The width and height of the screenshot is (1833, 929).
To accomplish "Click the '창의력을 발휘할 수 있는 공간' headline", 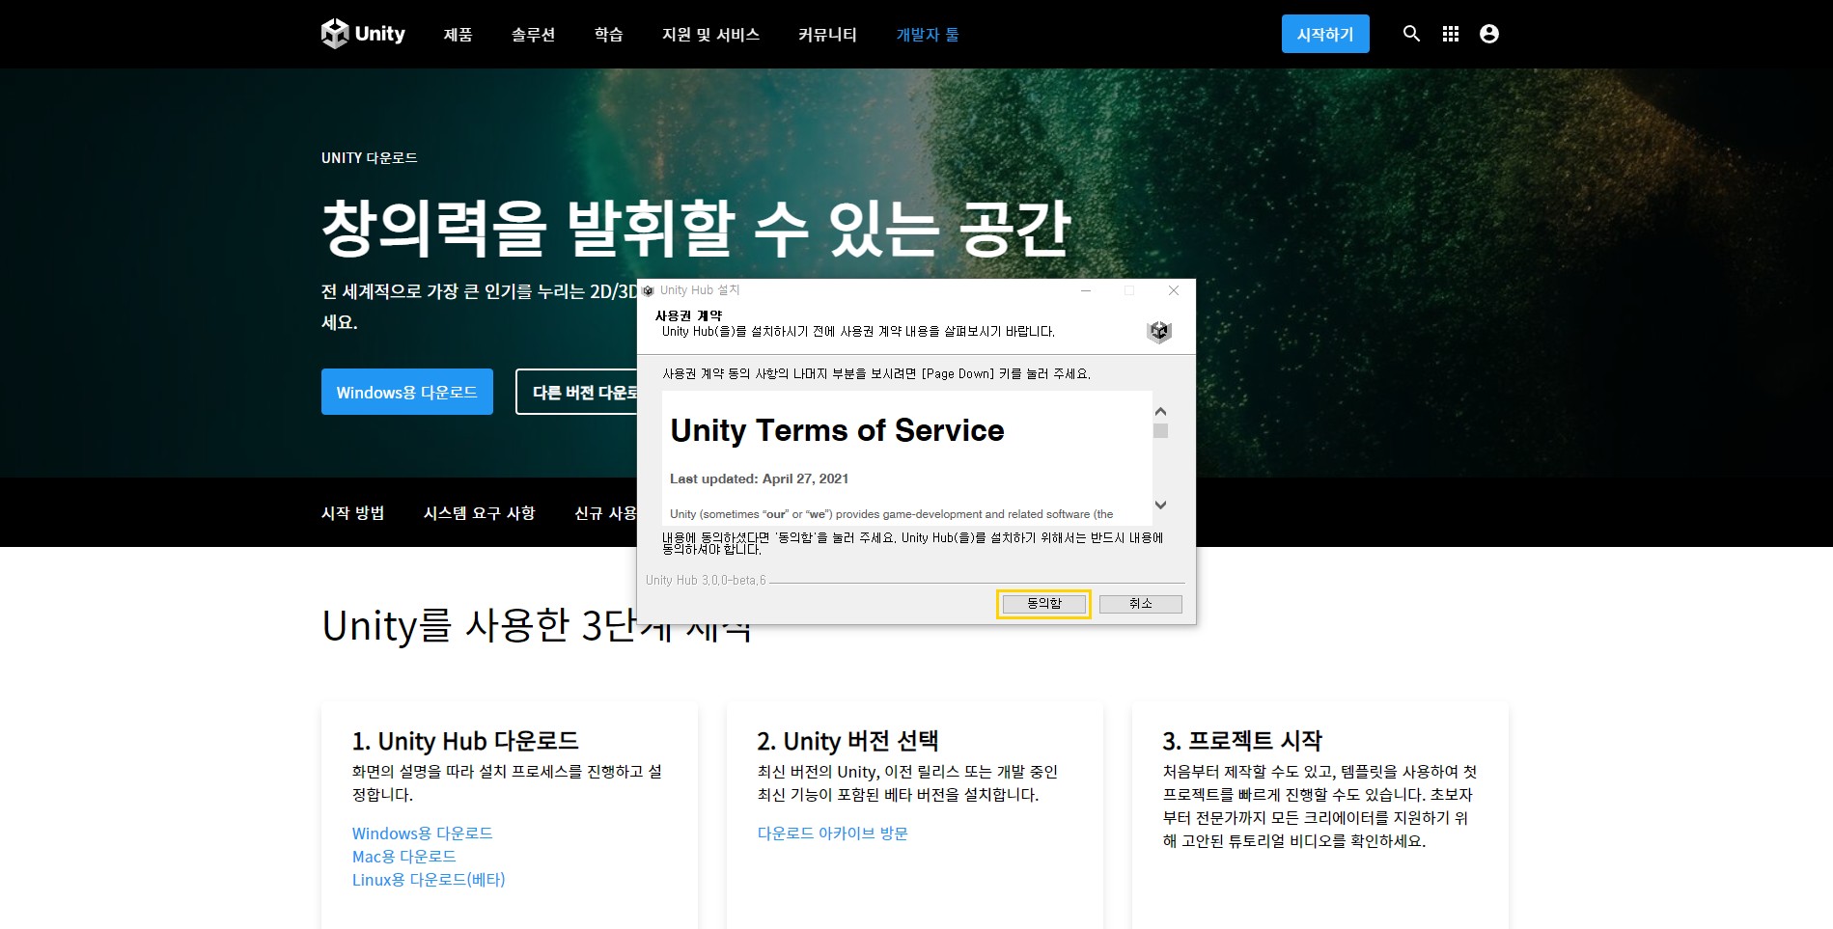I will [696, 228].
